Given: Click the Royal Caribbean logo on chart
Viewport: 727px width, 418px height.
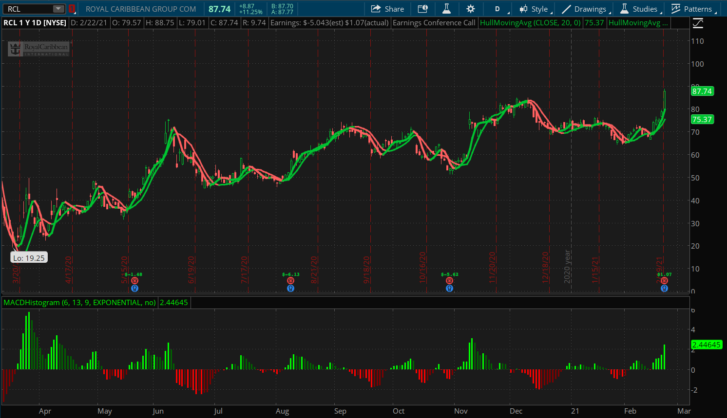Looking at the screenshot, I should pyautogui.click(x=39, y=49).
